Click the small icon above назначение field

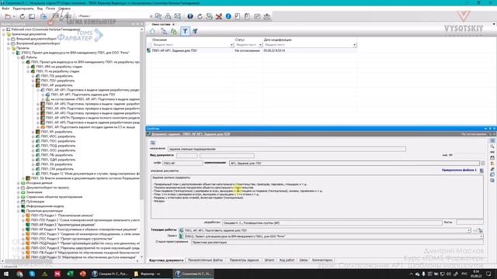(x=153, y=143)
